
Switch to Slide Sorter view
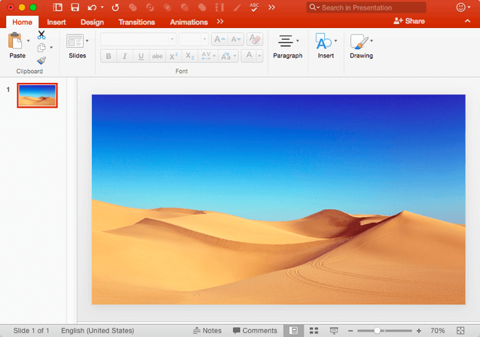click(314, 331)
